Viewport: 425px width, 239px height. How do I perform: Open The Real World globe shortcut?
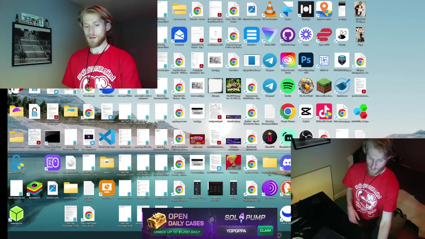pos(306,86)
